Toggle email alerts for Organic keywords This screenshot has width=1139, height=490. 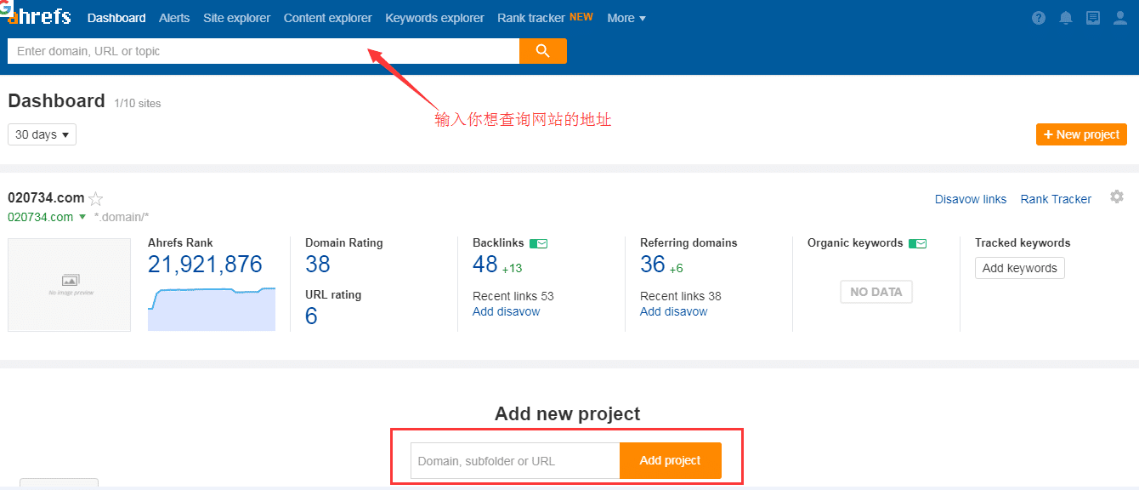pyautogui.click(x=918, y=242)
